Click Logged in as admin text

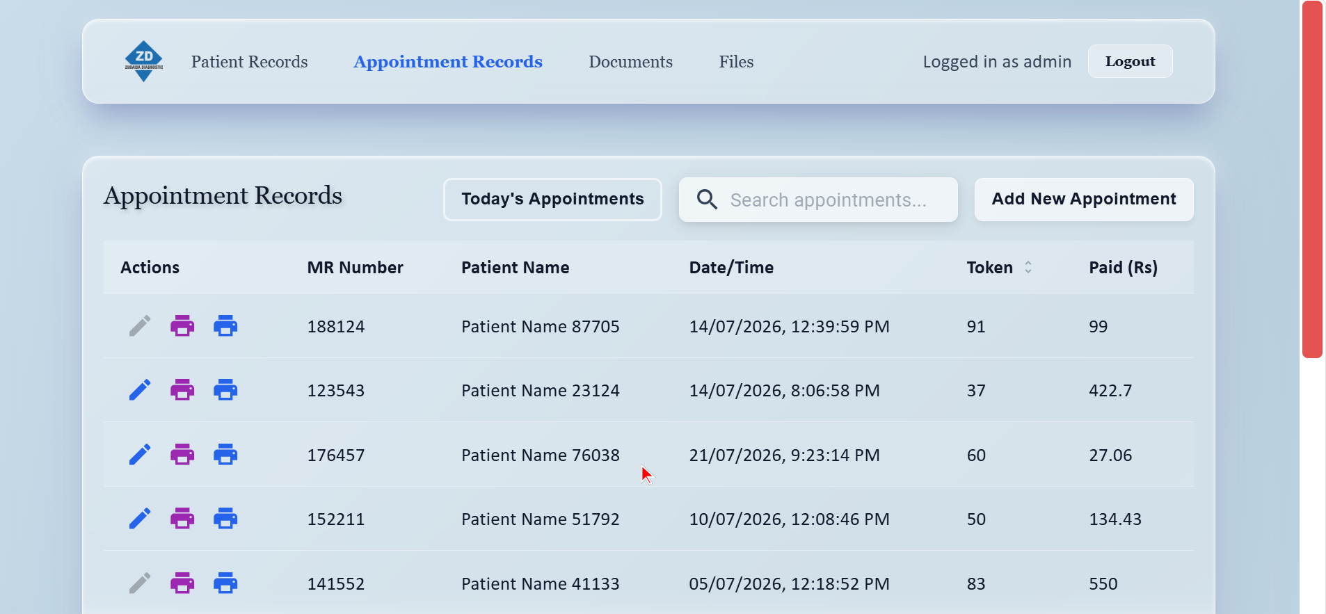[x=997, y=62]
